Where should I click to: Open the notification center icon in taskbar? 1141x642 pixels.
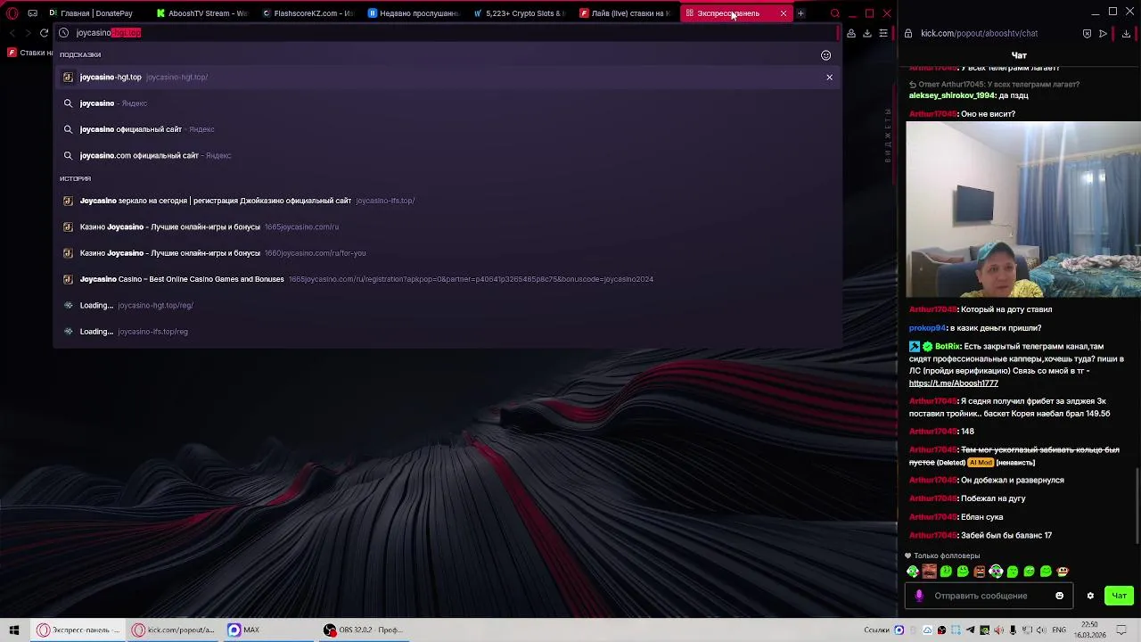pos(1123,630)
